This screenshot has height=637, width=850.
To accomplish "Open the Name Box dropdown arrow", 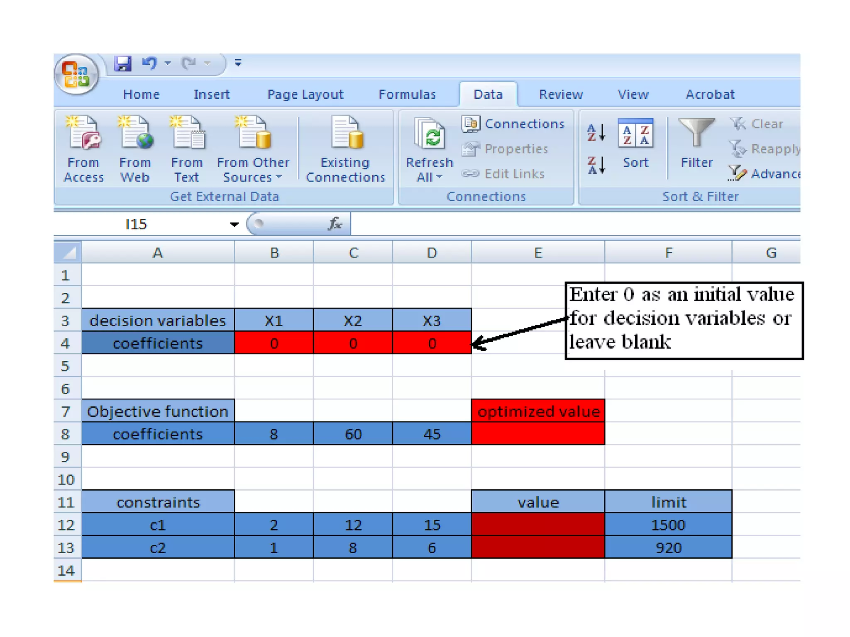I will click(234, 224).
